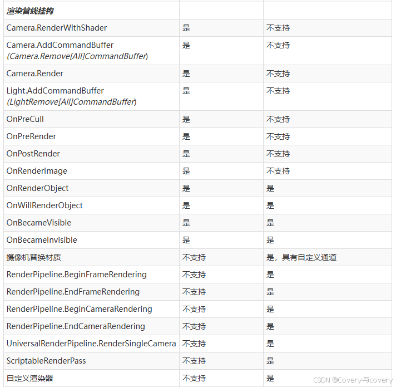Click 不支持 in OnPostRender row
Image resolution: width=396 pixels, height=387 pixels.
point(278,154)
